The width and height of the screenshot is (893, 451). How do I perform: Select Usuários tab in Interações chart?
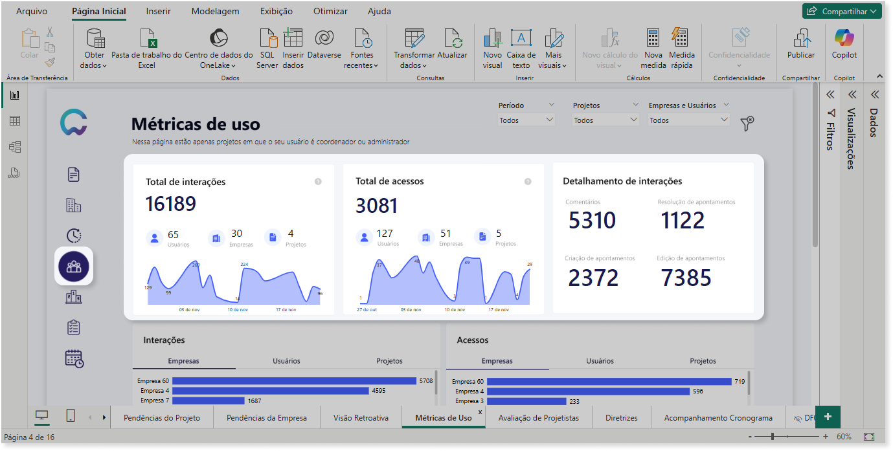[286, 361]
